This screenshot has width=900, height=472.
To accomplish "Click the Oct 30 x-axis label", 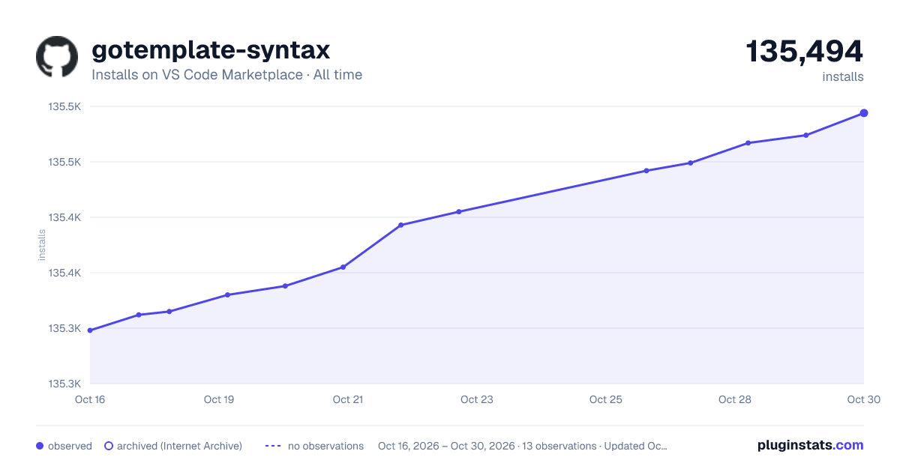I will tap(863, 399).
